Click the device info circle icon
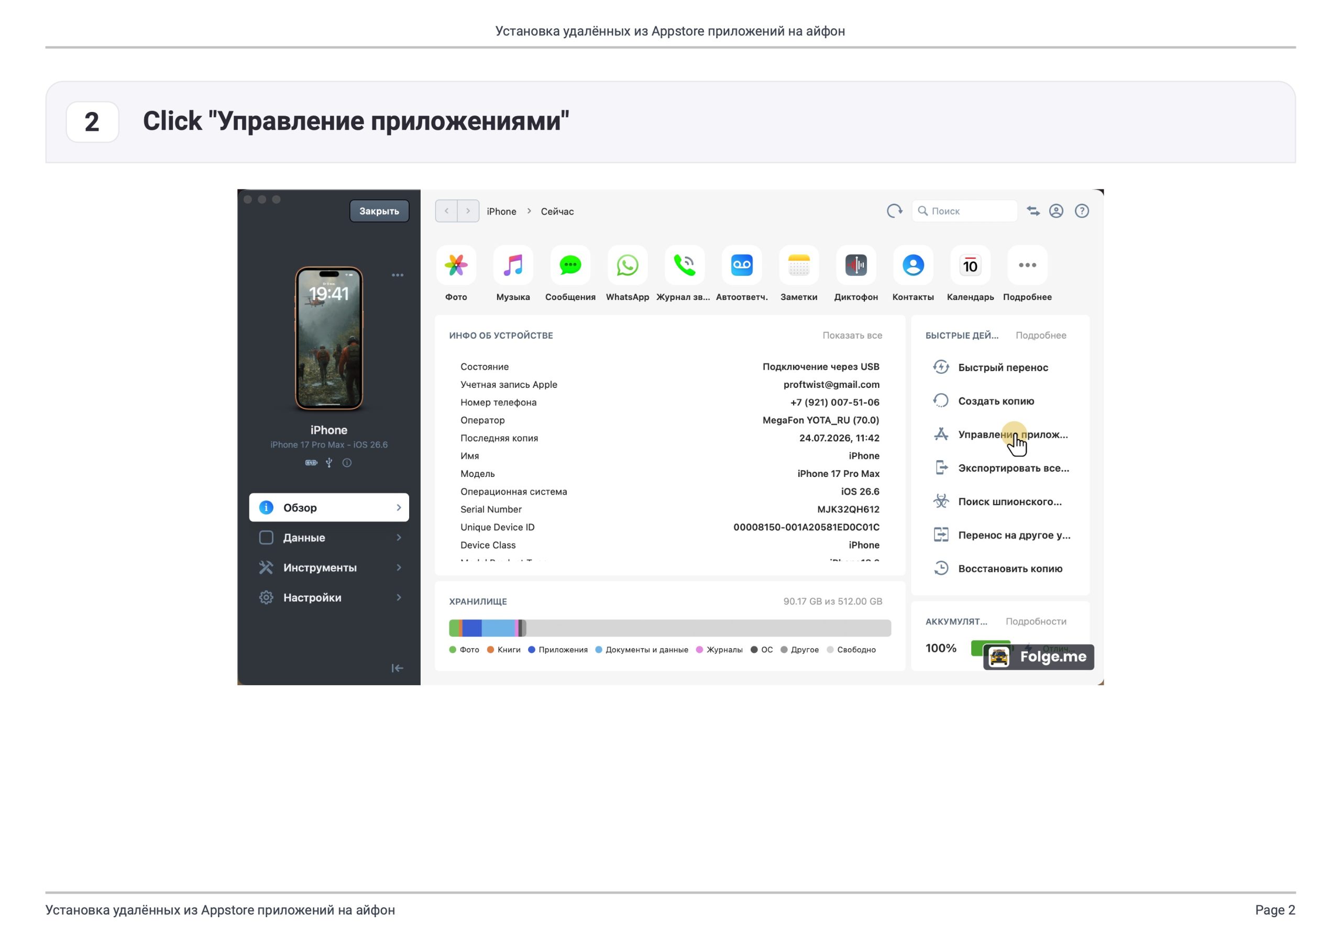The height and width of the screenshot is (947, 1341). click(x=347, y=462)
